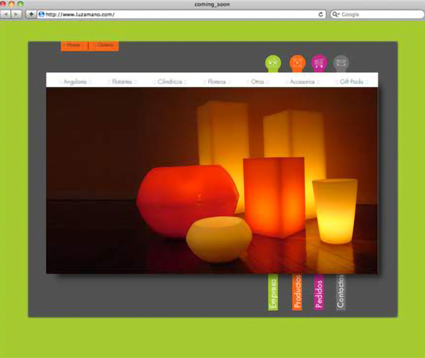The width and height of the screenshot is (425, 358).
Task: Open the Angulares product category
Action: point(75,82)
